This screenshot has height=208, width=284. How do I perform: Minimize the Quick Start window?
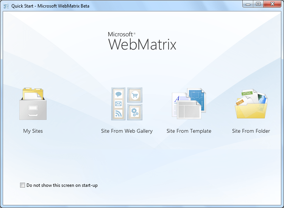pos(248,4)
